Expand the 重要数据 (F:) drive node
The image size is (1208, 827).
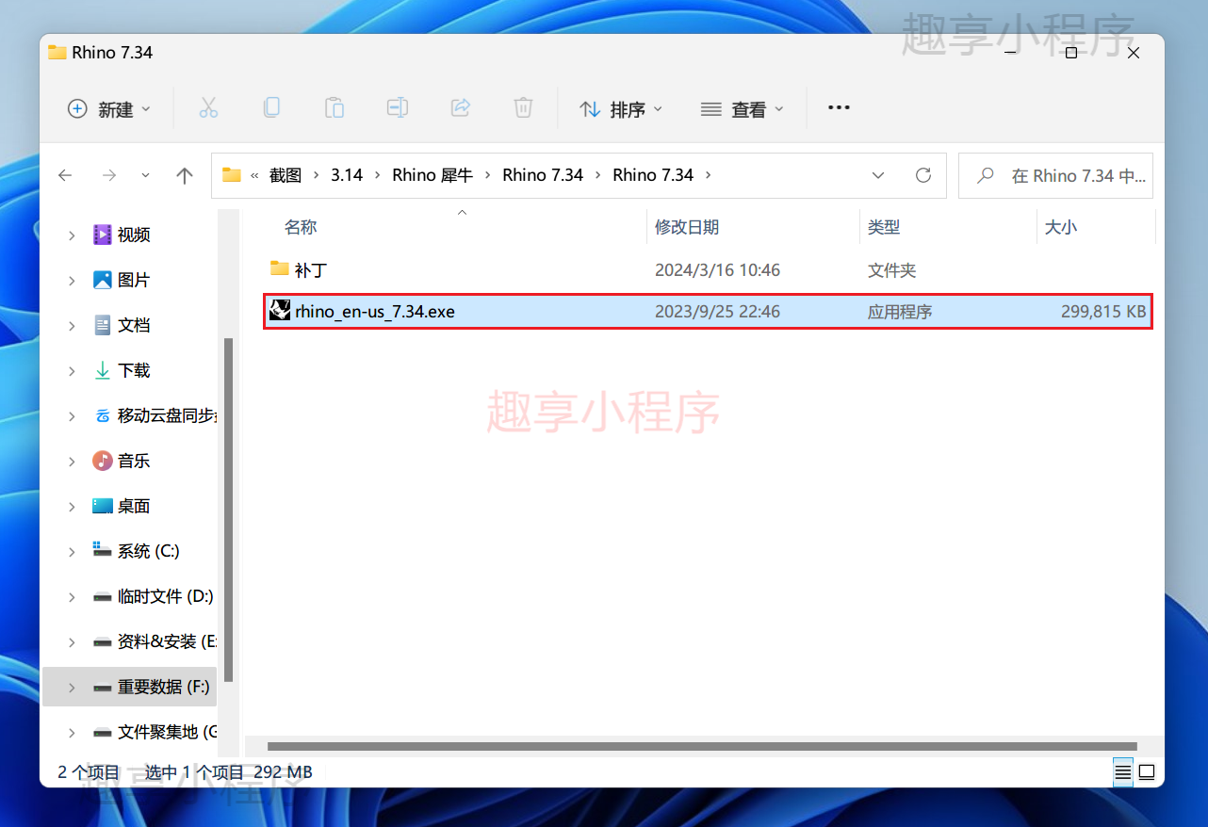click(72, 688)
